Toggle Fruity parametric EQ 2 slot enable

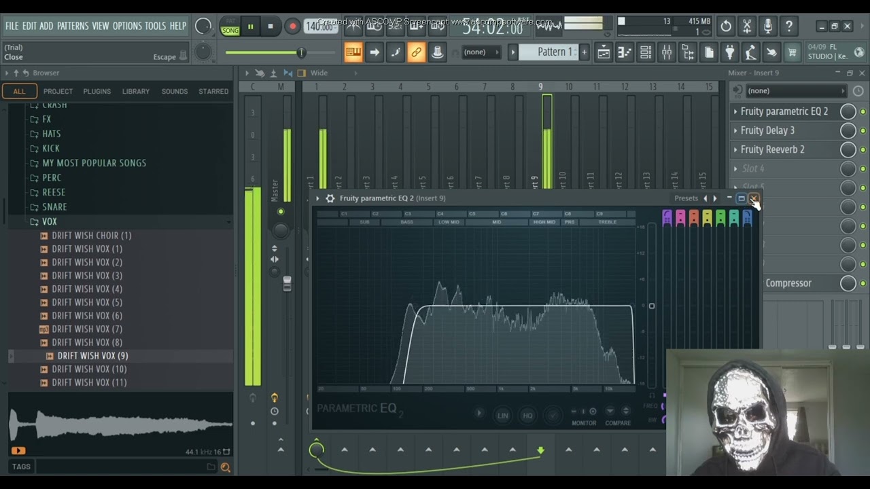[x=863, y=111]
